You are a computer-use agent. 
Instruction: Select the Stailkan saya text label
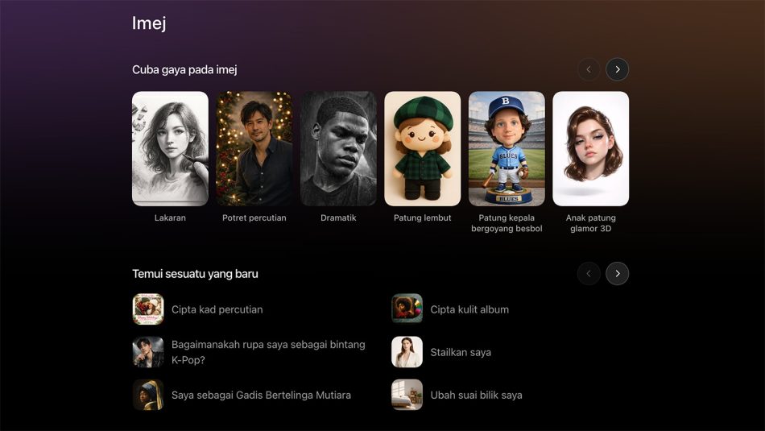[x=461, y=352]
